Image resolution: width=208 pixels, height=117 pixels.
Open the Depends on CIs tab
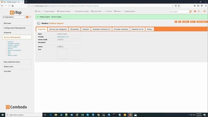pyautogui.click(x=137, y=29)
